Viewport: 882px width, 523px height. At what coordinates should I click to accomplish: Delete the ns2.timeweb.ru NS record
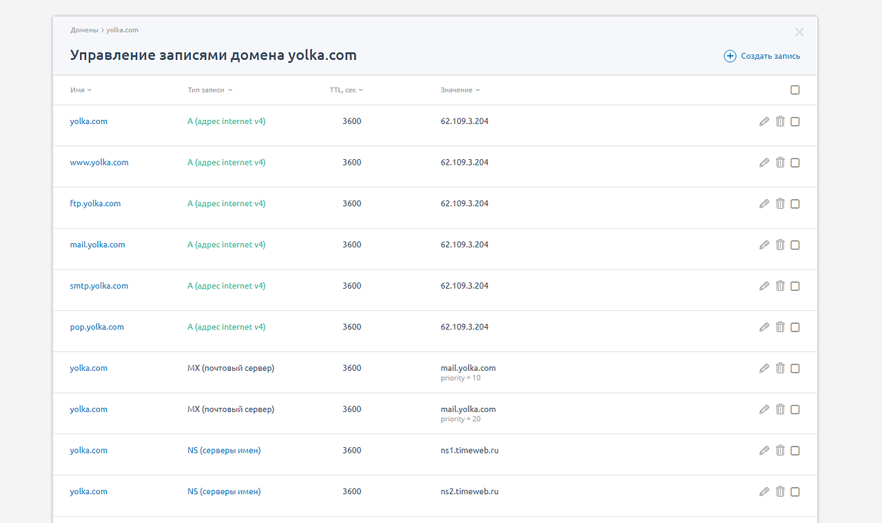pos(780,492)
